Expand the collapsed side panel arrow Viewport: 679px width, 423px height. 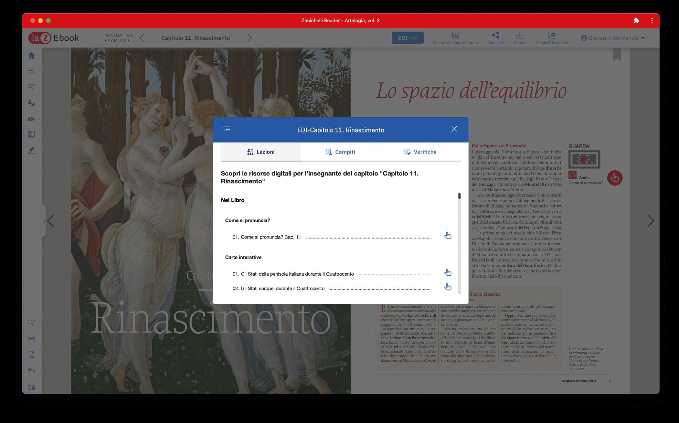pos(44,221)
